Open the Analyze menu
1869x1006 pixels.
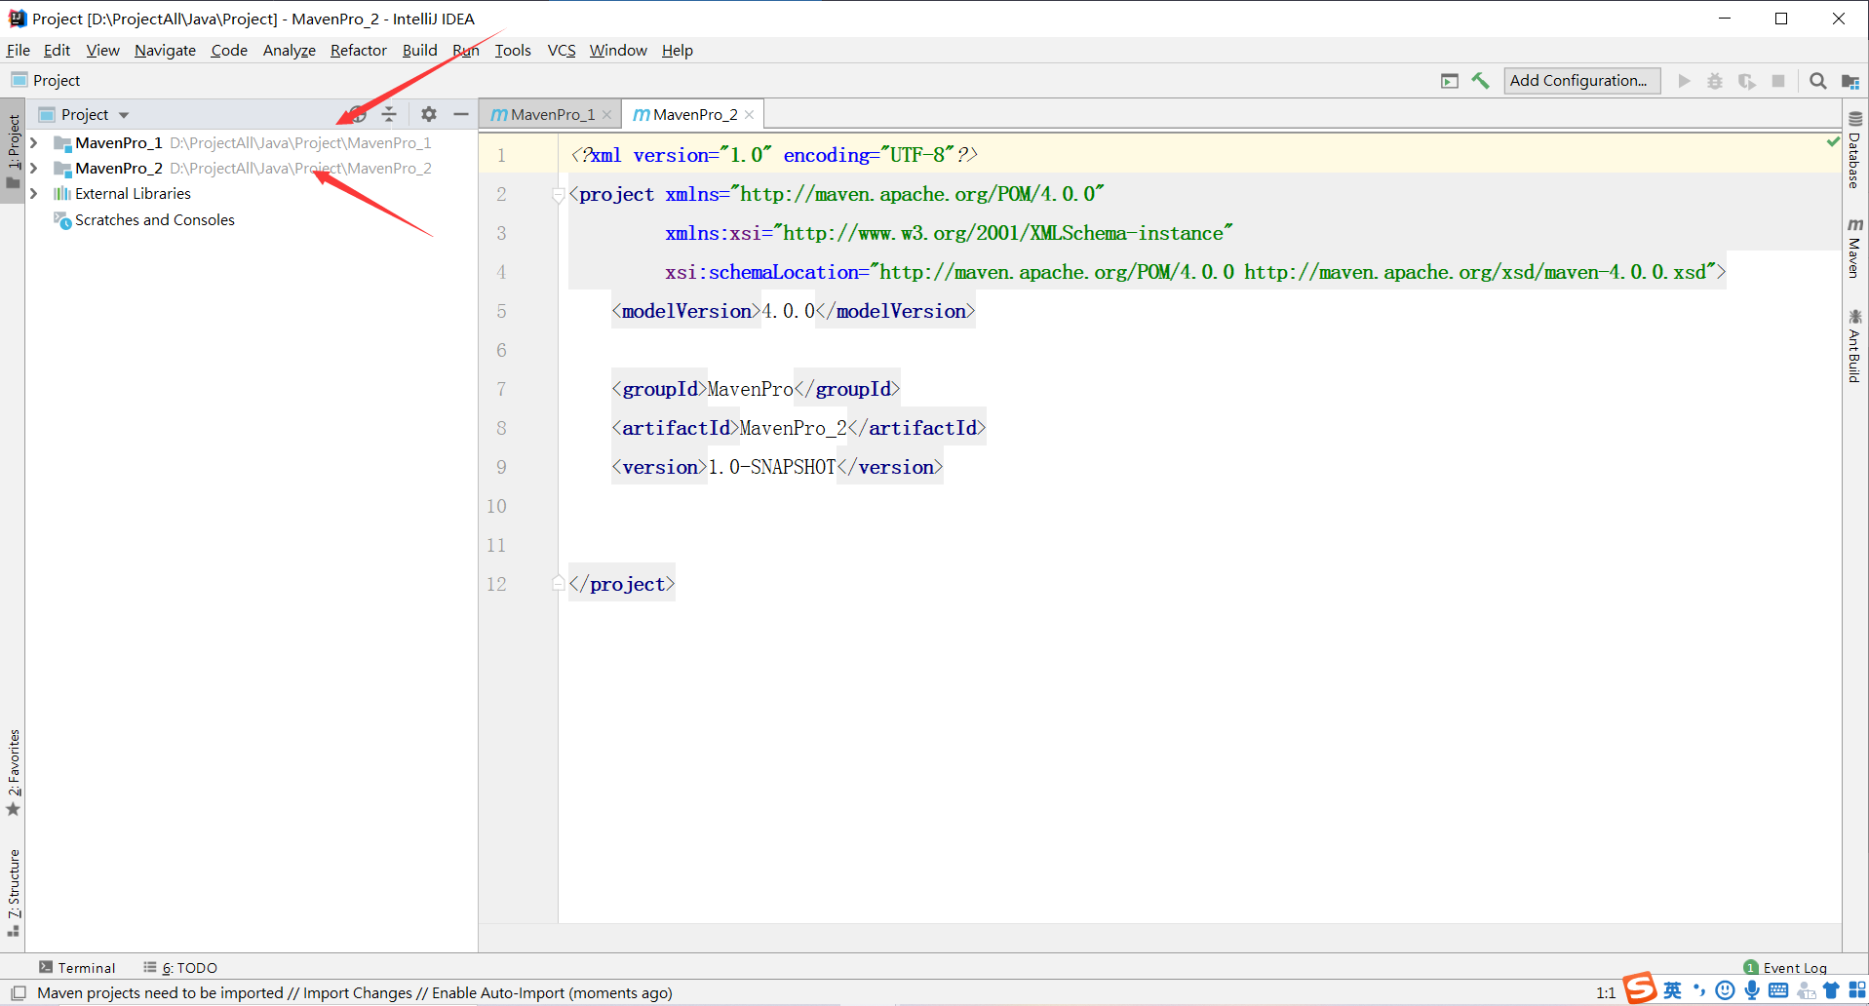click(289, 50)
